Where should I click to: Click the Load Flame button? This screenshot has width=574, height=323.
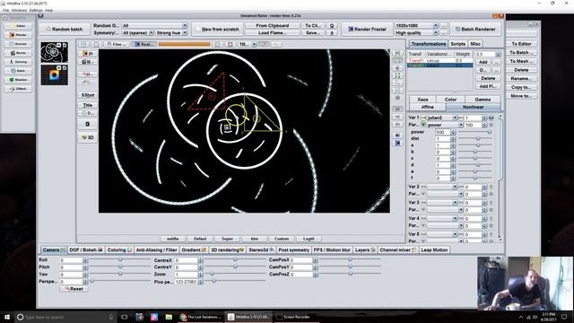coord(273,33)
